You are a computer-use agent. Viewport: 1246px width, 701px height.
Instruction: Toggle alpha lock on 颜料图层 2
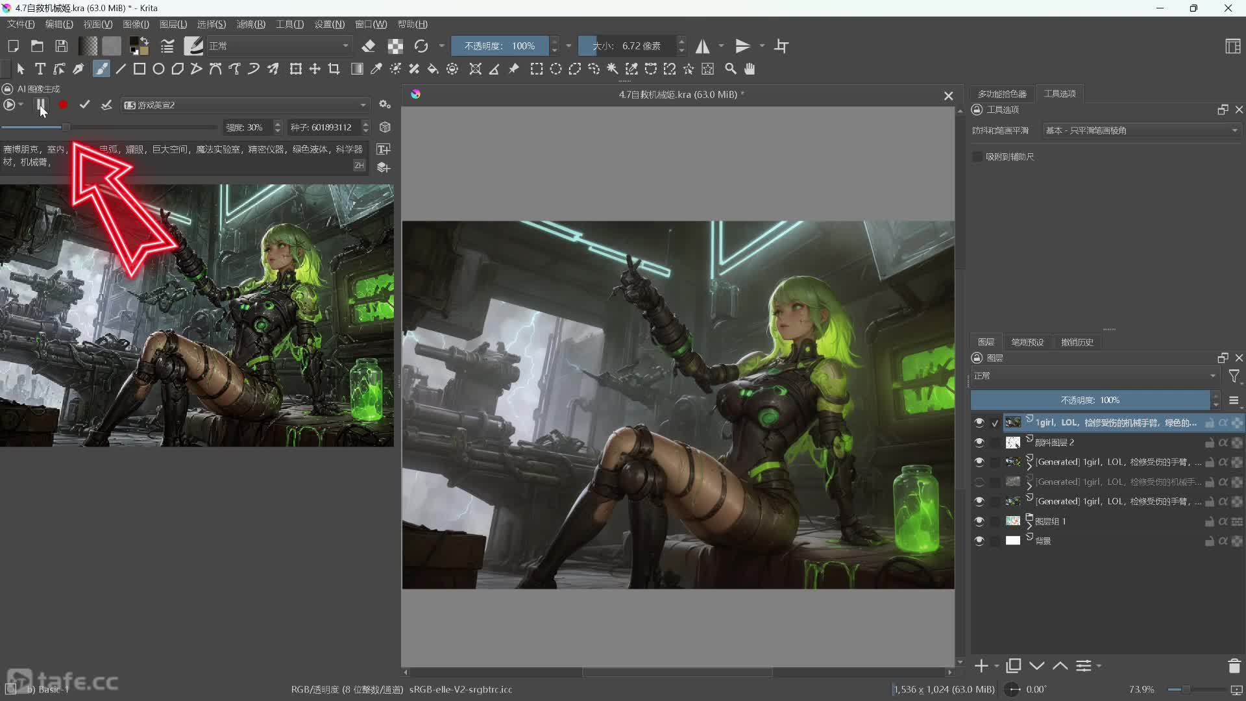pyautogui.click(x=1223, y=443)
